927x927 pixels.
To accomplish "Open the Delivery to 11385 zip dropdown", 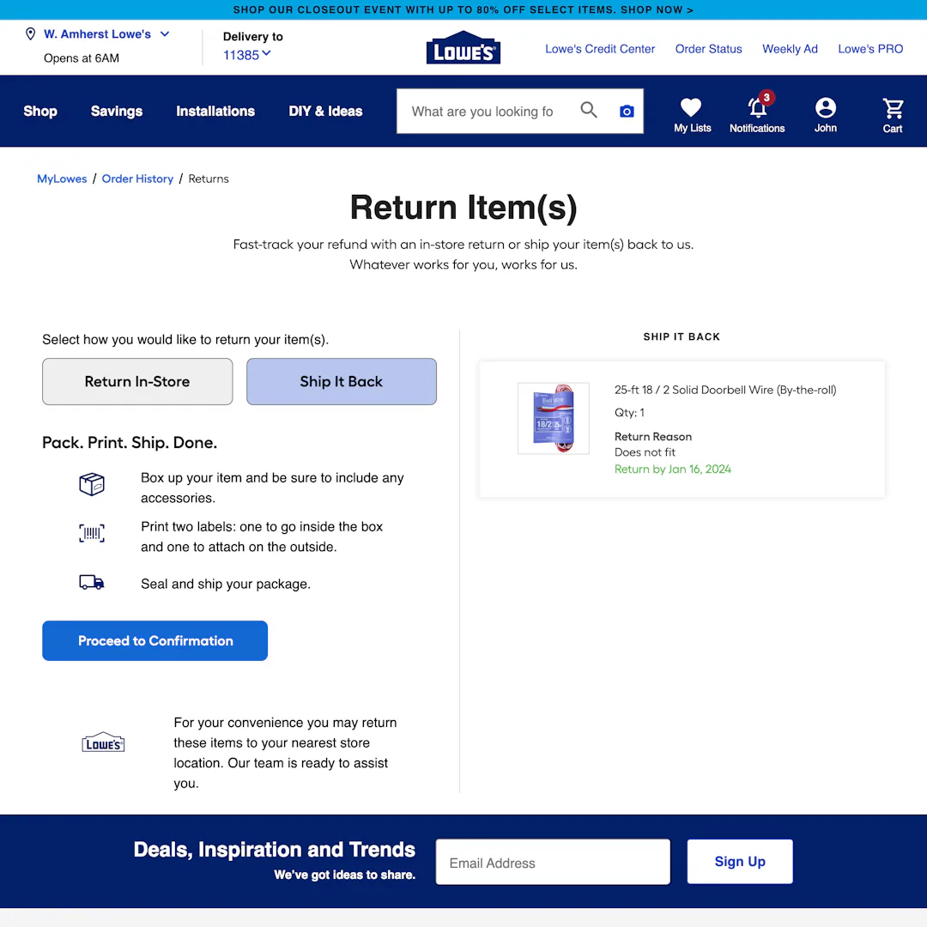I will click(x=246, y=54).
